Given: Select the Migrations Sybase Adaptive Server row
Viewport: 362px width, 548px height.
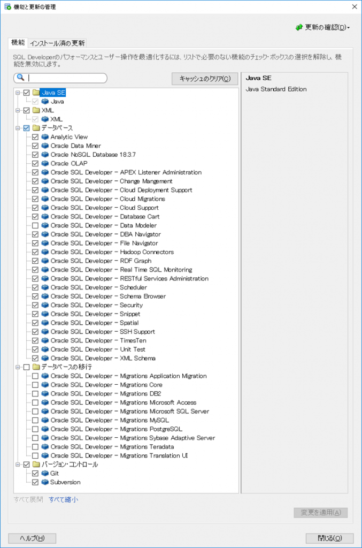Looking at the screenshot, I should coord(133,438).
